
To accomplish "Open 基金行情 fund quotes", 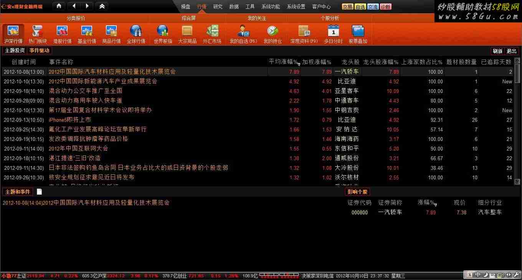I will 87,34.
